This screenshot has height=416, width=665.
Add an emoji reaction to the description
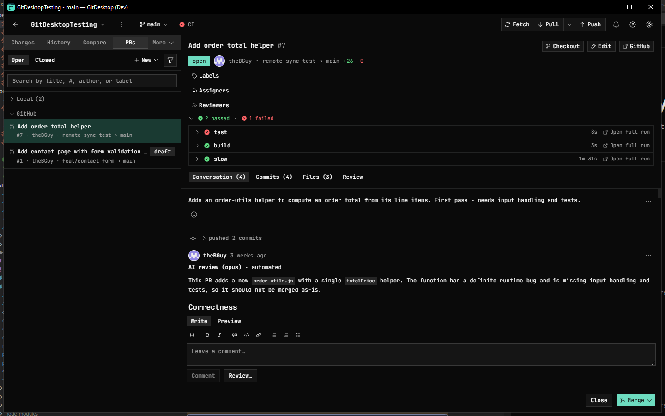(194, 214)
